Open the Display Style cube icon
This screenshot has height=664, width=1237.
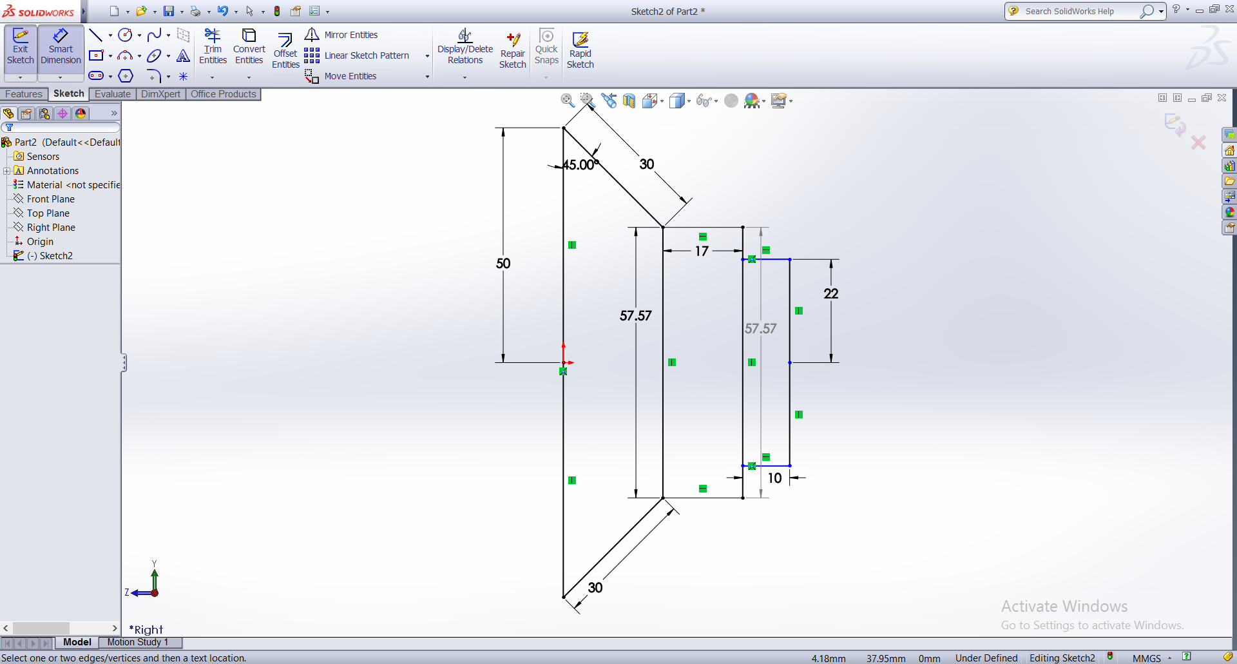point(676,101)
